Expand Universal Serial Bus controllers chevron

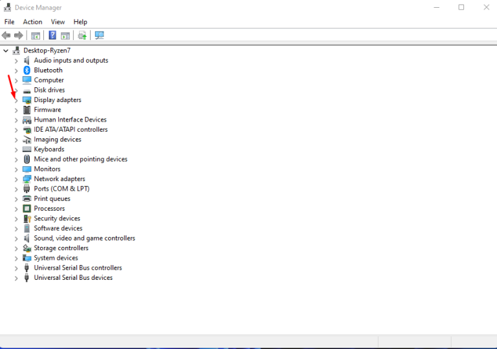click(x=16, y=268)
